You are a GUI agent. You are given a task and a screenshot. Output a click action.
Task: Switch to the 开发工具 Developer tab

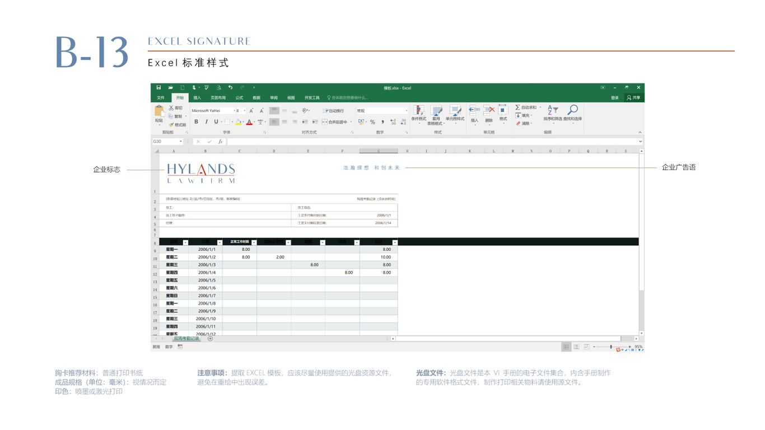pos(312,98)
